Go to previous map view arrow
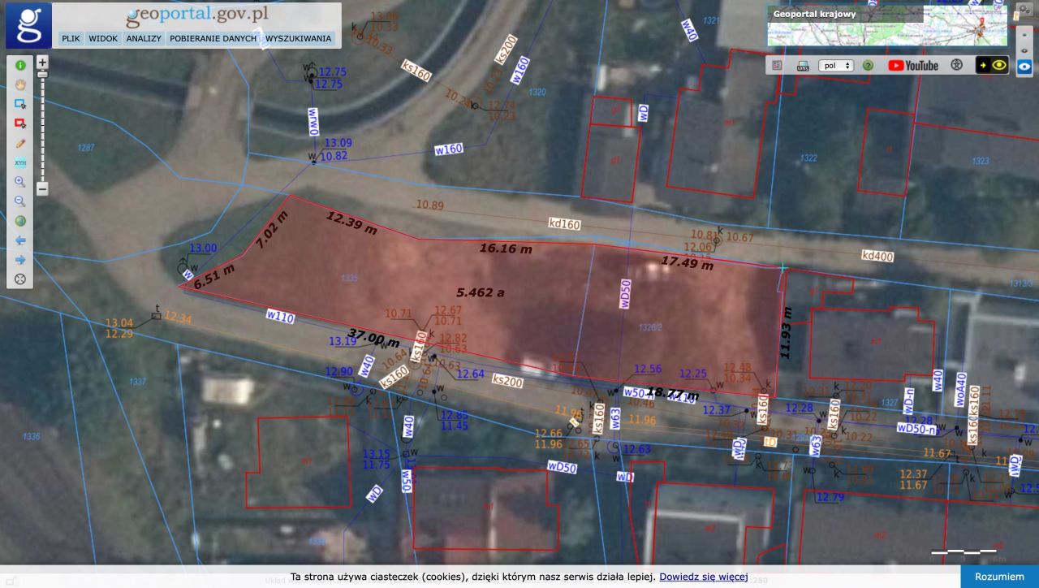The height and width of the screenshot is (588, 1039). click(20, 240)
